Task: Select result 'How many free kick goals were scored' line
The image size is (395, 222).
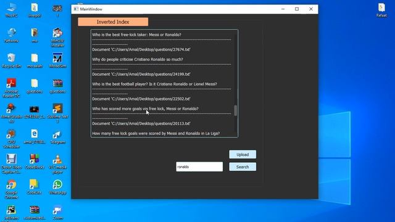Action: [156, 133]
